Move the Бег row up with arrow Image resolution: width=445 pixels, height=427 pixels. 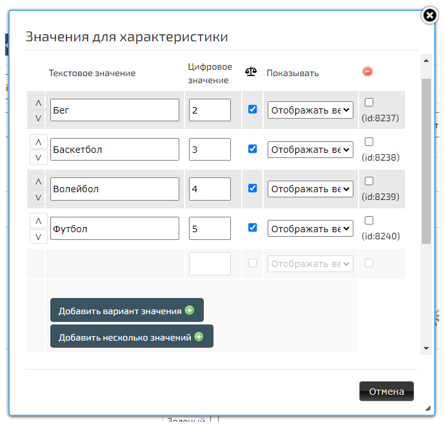point(37,103)
